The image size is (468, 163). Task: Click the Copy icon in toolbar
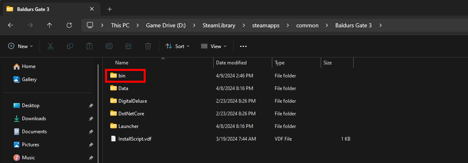[x=70, y=46]
